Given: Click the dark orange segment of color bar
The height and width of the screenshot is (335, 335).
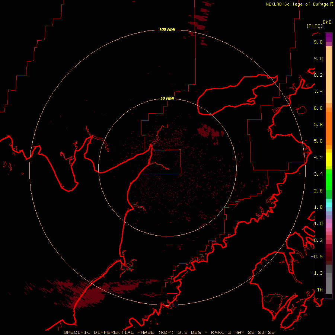Looking at the screenshot, I should 329,129.
